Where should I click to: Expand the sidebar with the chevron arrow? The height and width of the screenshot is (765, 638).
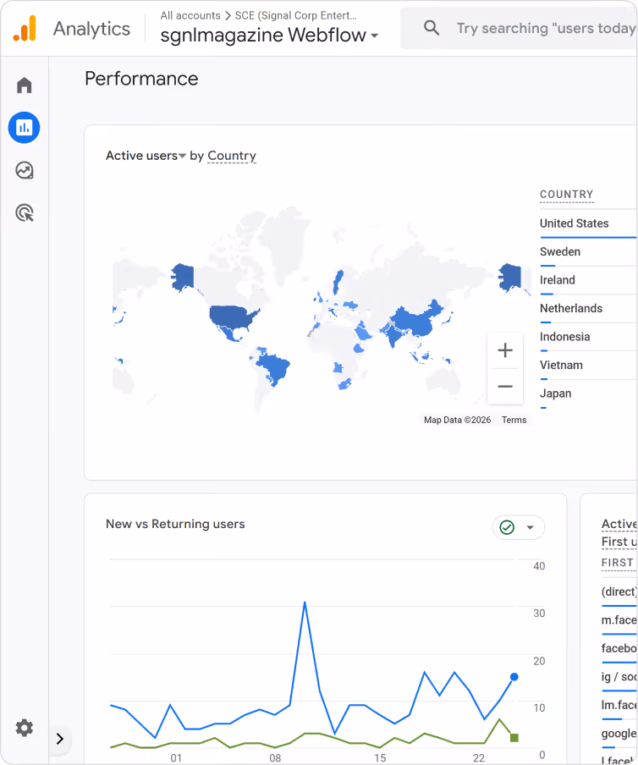pyautogui.click(x=60, y=739)
